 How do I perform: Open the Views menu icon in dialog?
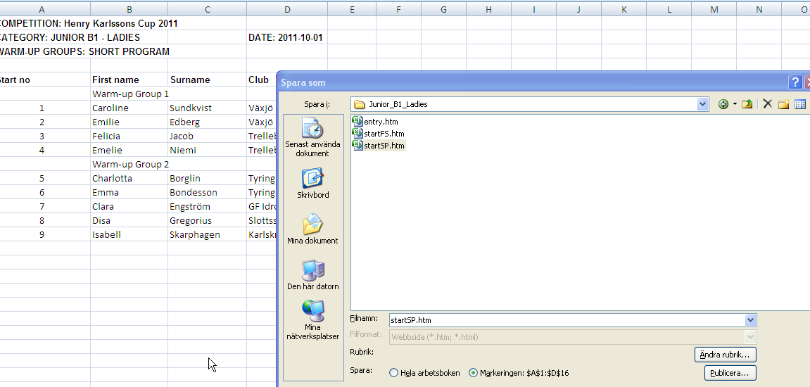800,104
